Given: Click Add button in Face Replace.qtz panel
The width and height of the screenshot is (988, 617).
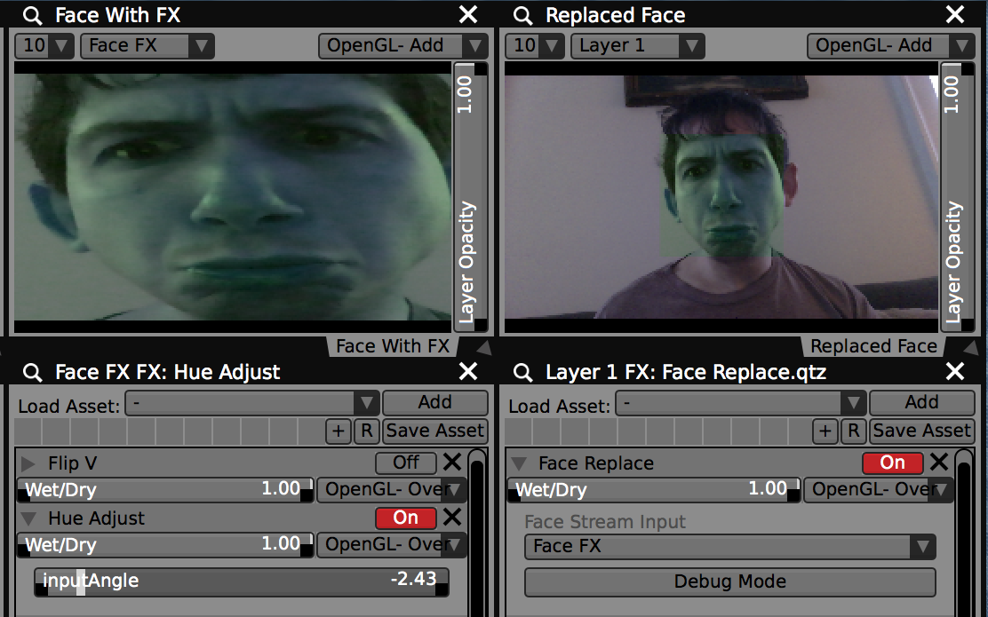Looking at the screenshot, I should (922, 402).
